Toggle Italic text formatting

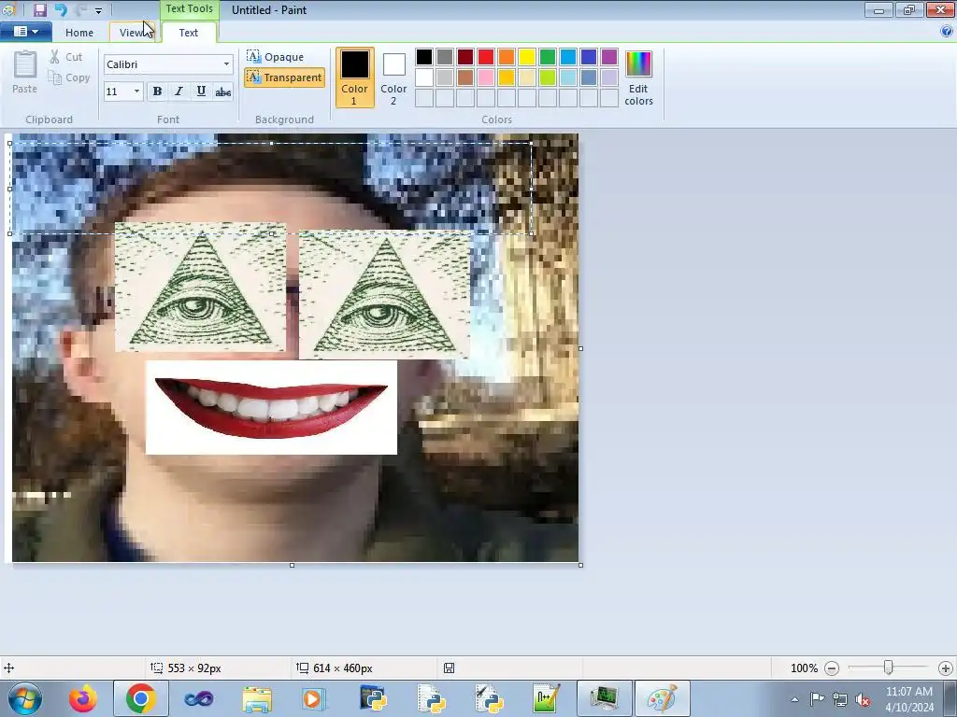179,91
